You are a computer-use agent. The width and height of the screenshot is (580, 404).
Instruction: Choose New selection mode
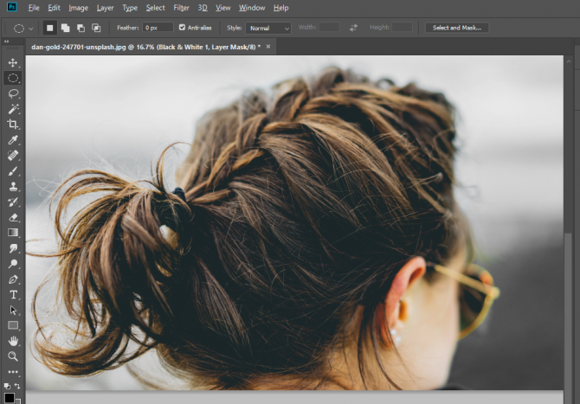[49, 28]
